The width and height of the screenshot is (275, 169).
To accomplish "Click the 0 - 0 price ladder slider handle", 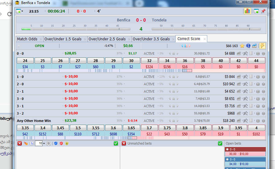I will coord(187,71).
